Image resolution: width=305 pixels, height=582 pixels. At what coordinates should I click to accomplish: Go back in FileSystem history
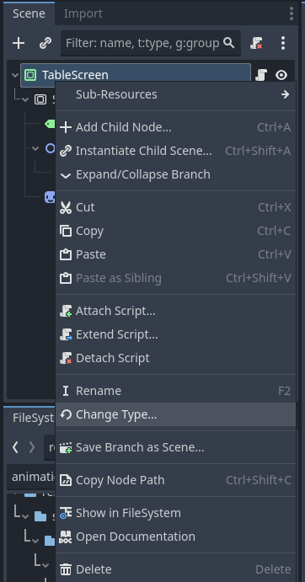tap(15, 447)
